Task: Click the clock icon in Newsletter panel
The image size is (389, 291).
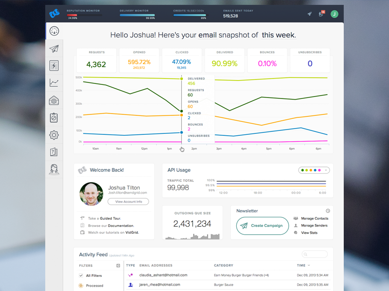Action: [x=328, y=211]
